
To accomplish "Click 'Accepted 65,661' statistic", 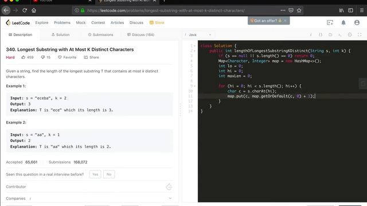I will pos(22,162).
